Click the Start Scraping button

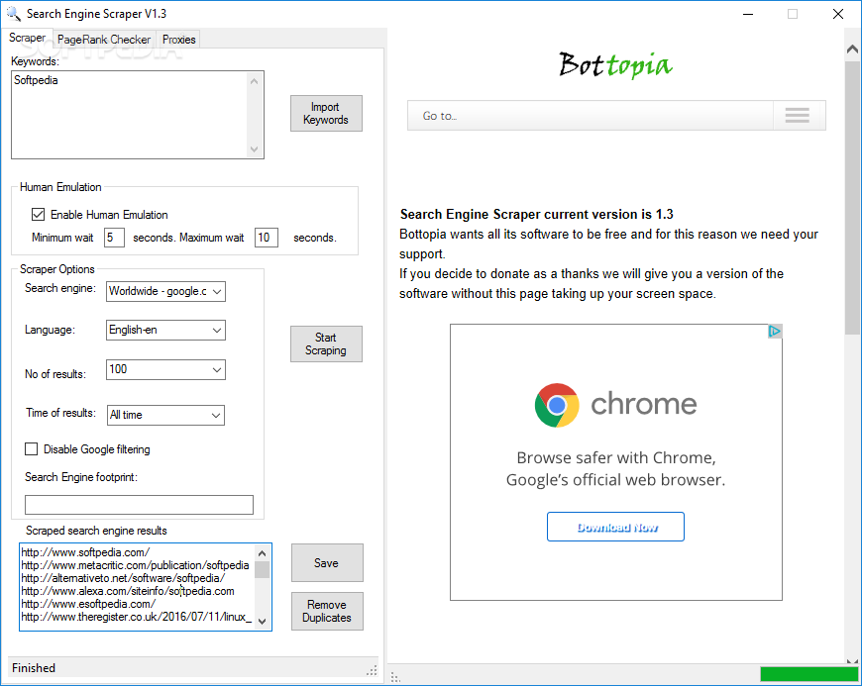(x=326, y=343)
